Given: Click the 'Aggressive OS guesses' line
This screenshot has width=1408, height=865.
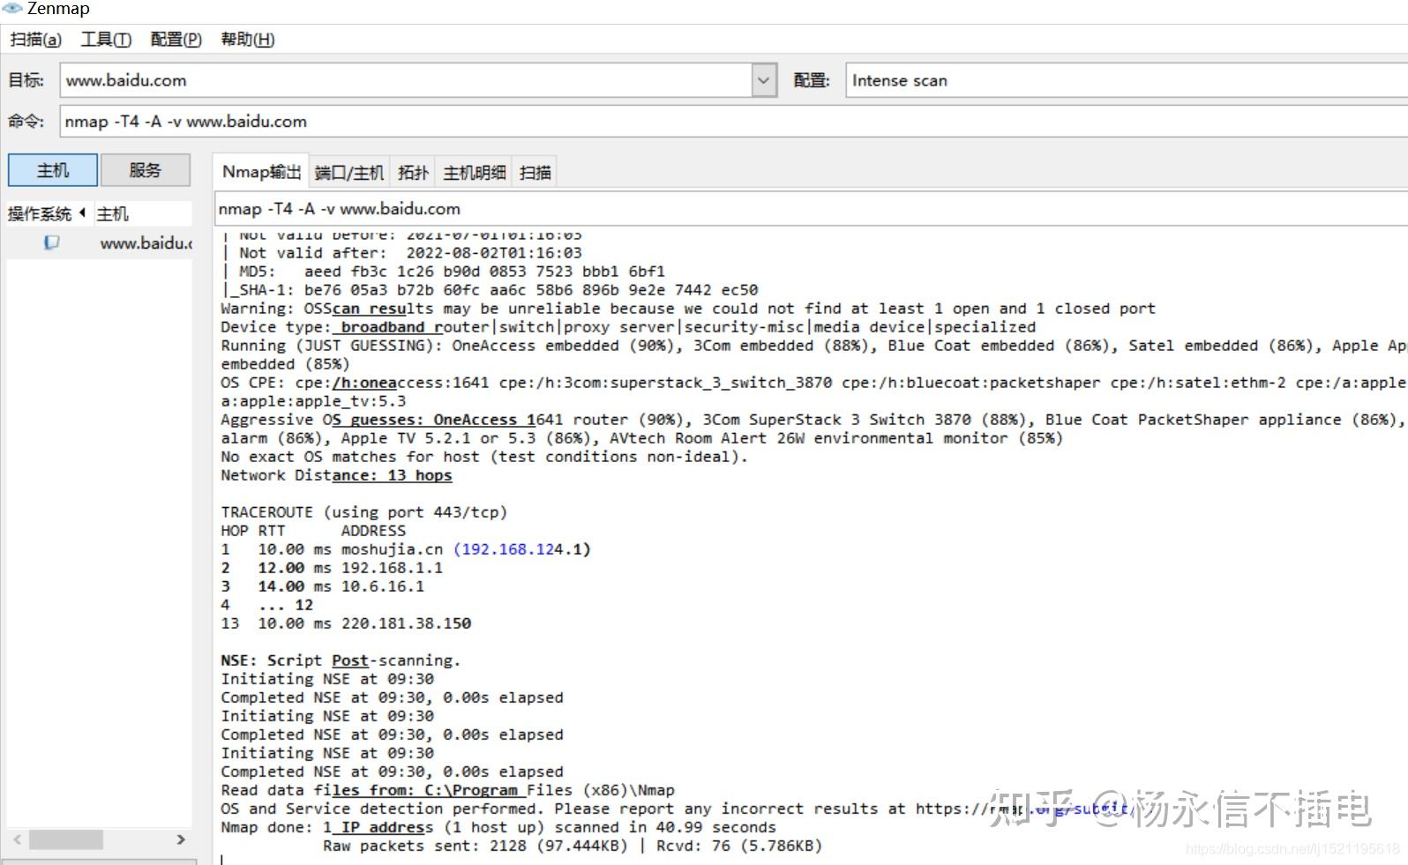Looking at the screenshot, I should [812, 420].
